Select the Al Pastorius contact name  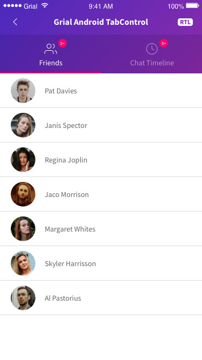point(62,298)
